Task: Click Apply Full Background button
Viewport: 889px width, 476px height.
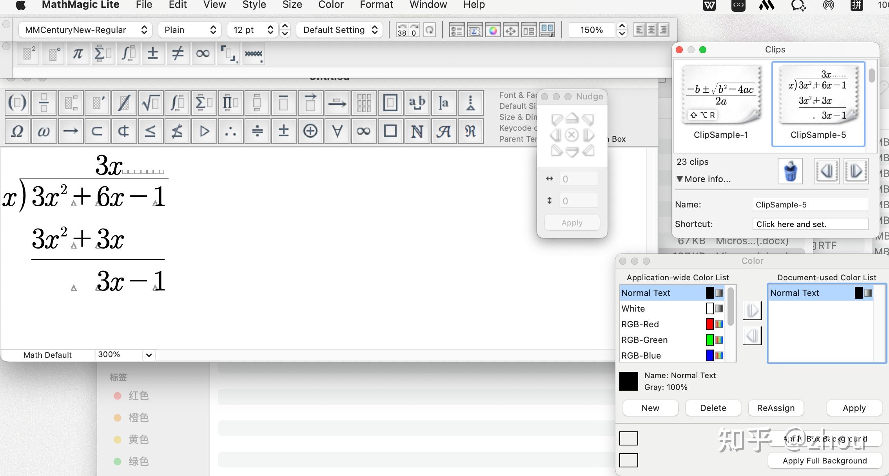Action: coord(825,461)
